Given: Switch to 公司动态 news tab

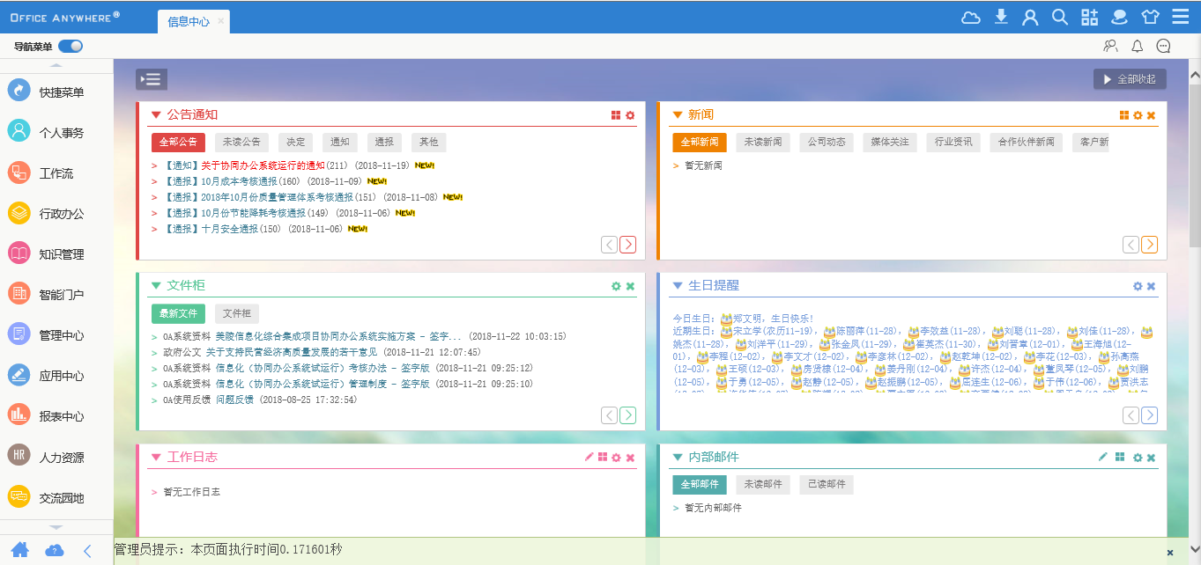Looking at the screenshot, I should [x=827, y=142].
